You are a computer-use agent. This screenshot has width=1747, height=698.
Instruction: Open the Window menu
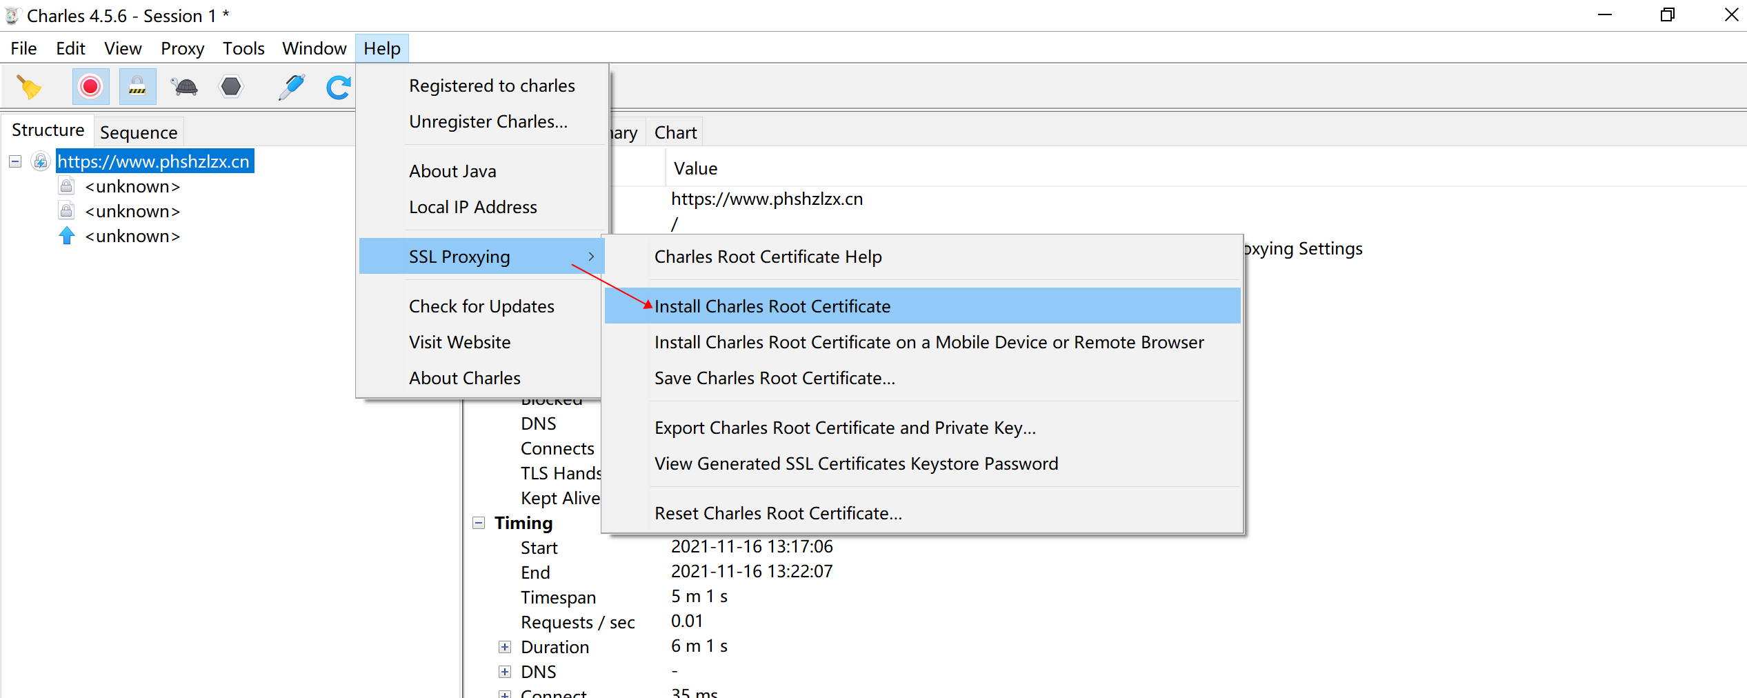click(314, 48)
